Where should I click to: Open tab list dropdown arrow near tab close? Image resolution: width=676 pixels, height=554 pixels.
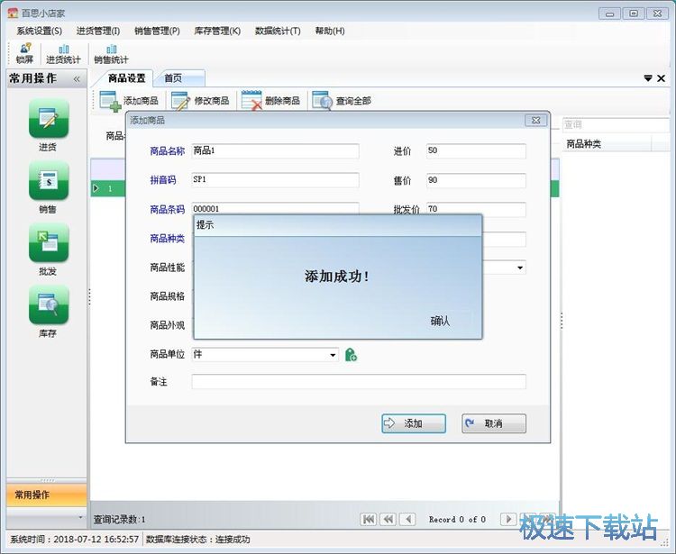tap(648, 78)
